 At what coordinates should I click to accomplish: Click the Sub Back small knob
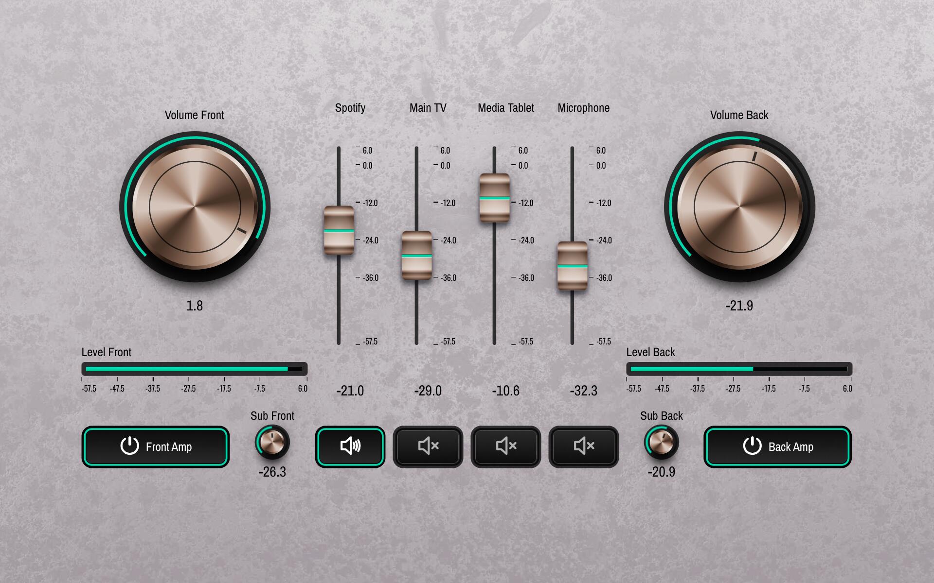[661, 442]
